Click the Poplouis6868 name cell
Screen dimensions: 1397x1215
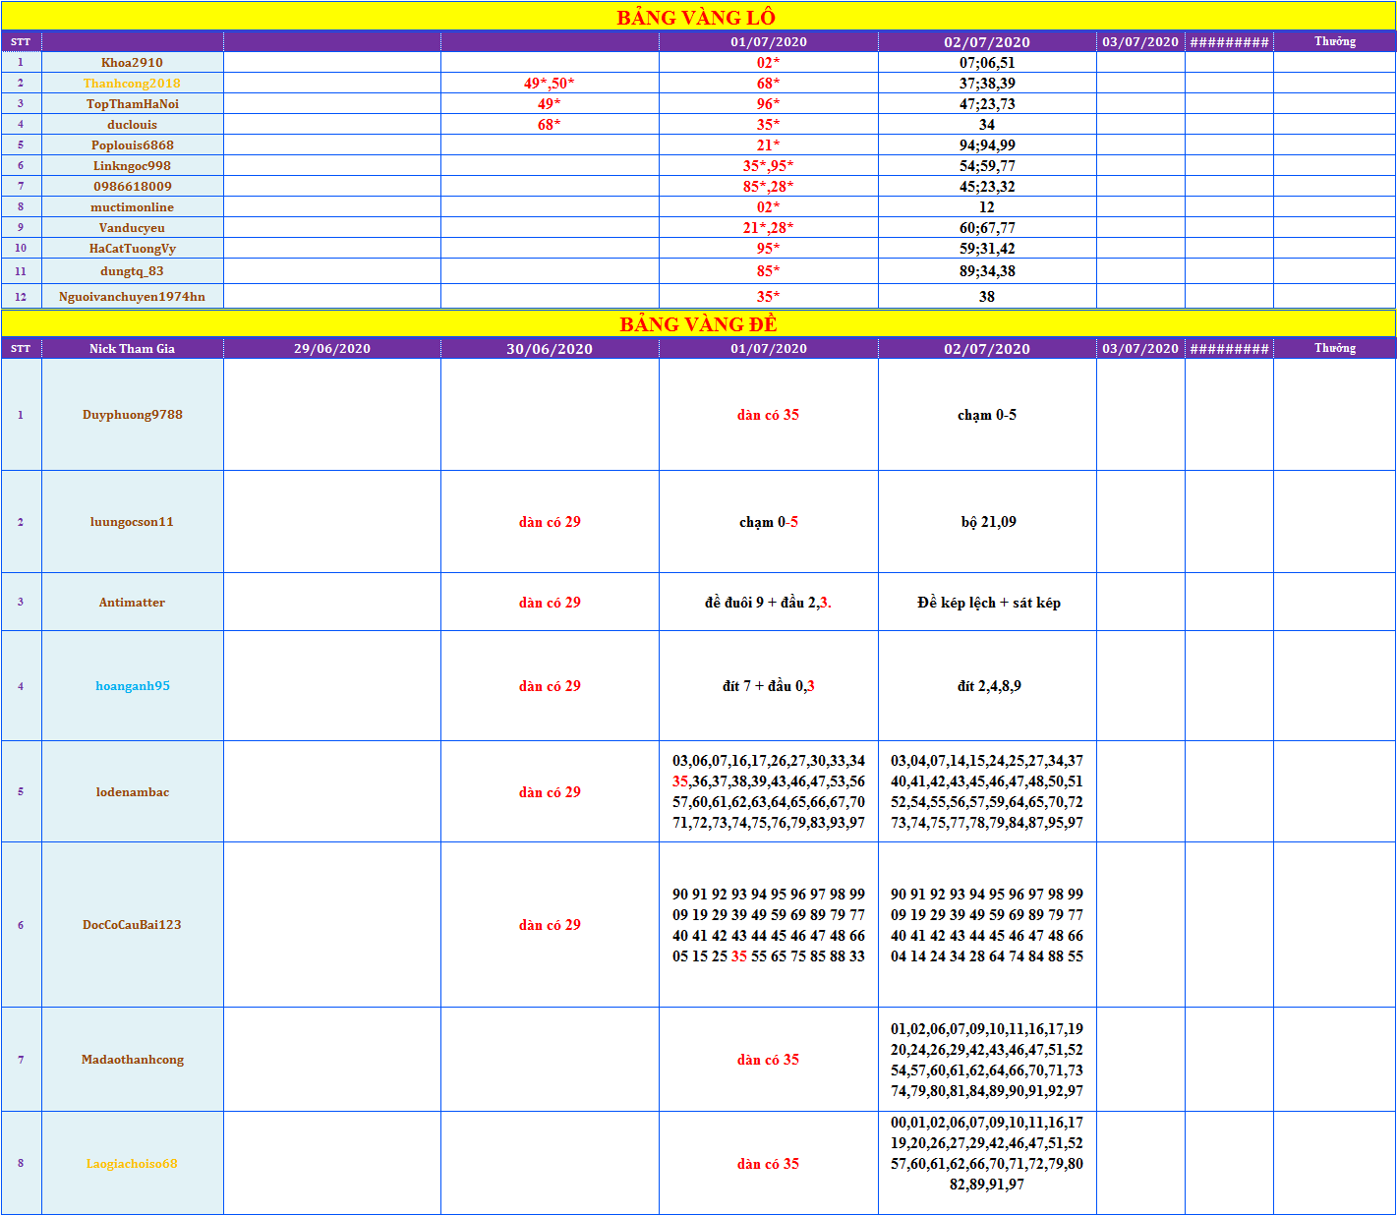pos(133,145)
